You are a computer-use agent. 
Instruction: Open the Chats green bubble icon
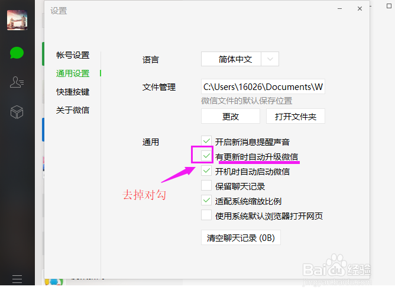pos(17,53)
